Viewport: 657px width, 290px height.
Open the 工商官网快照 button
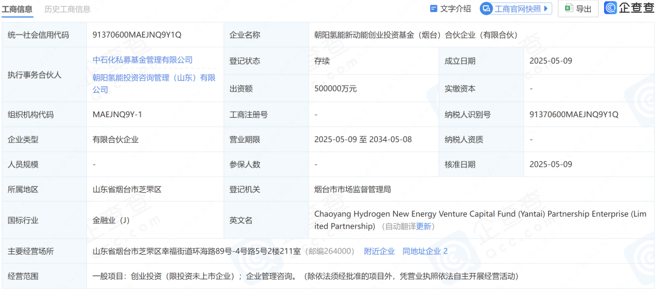pyautogui.click(x=516, y=8)
